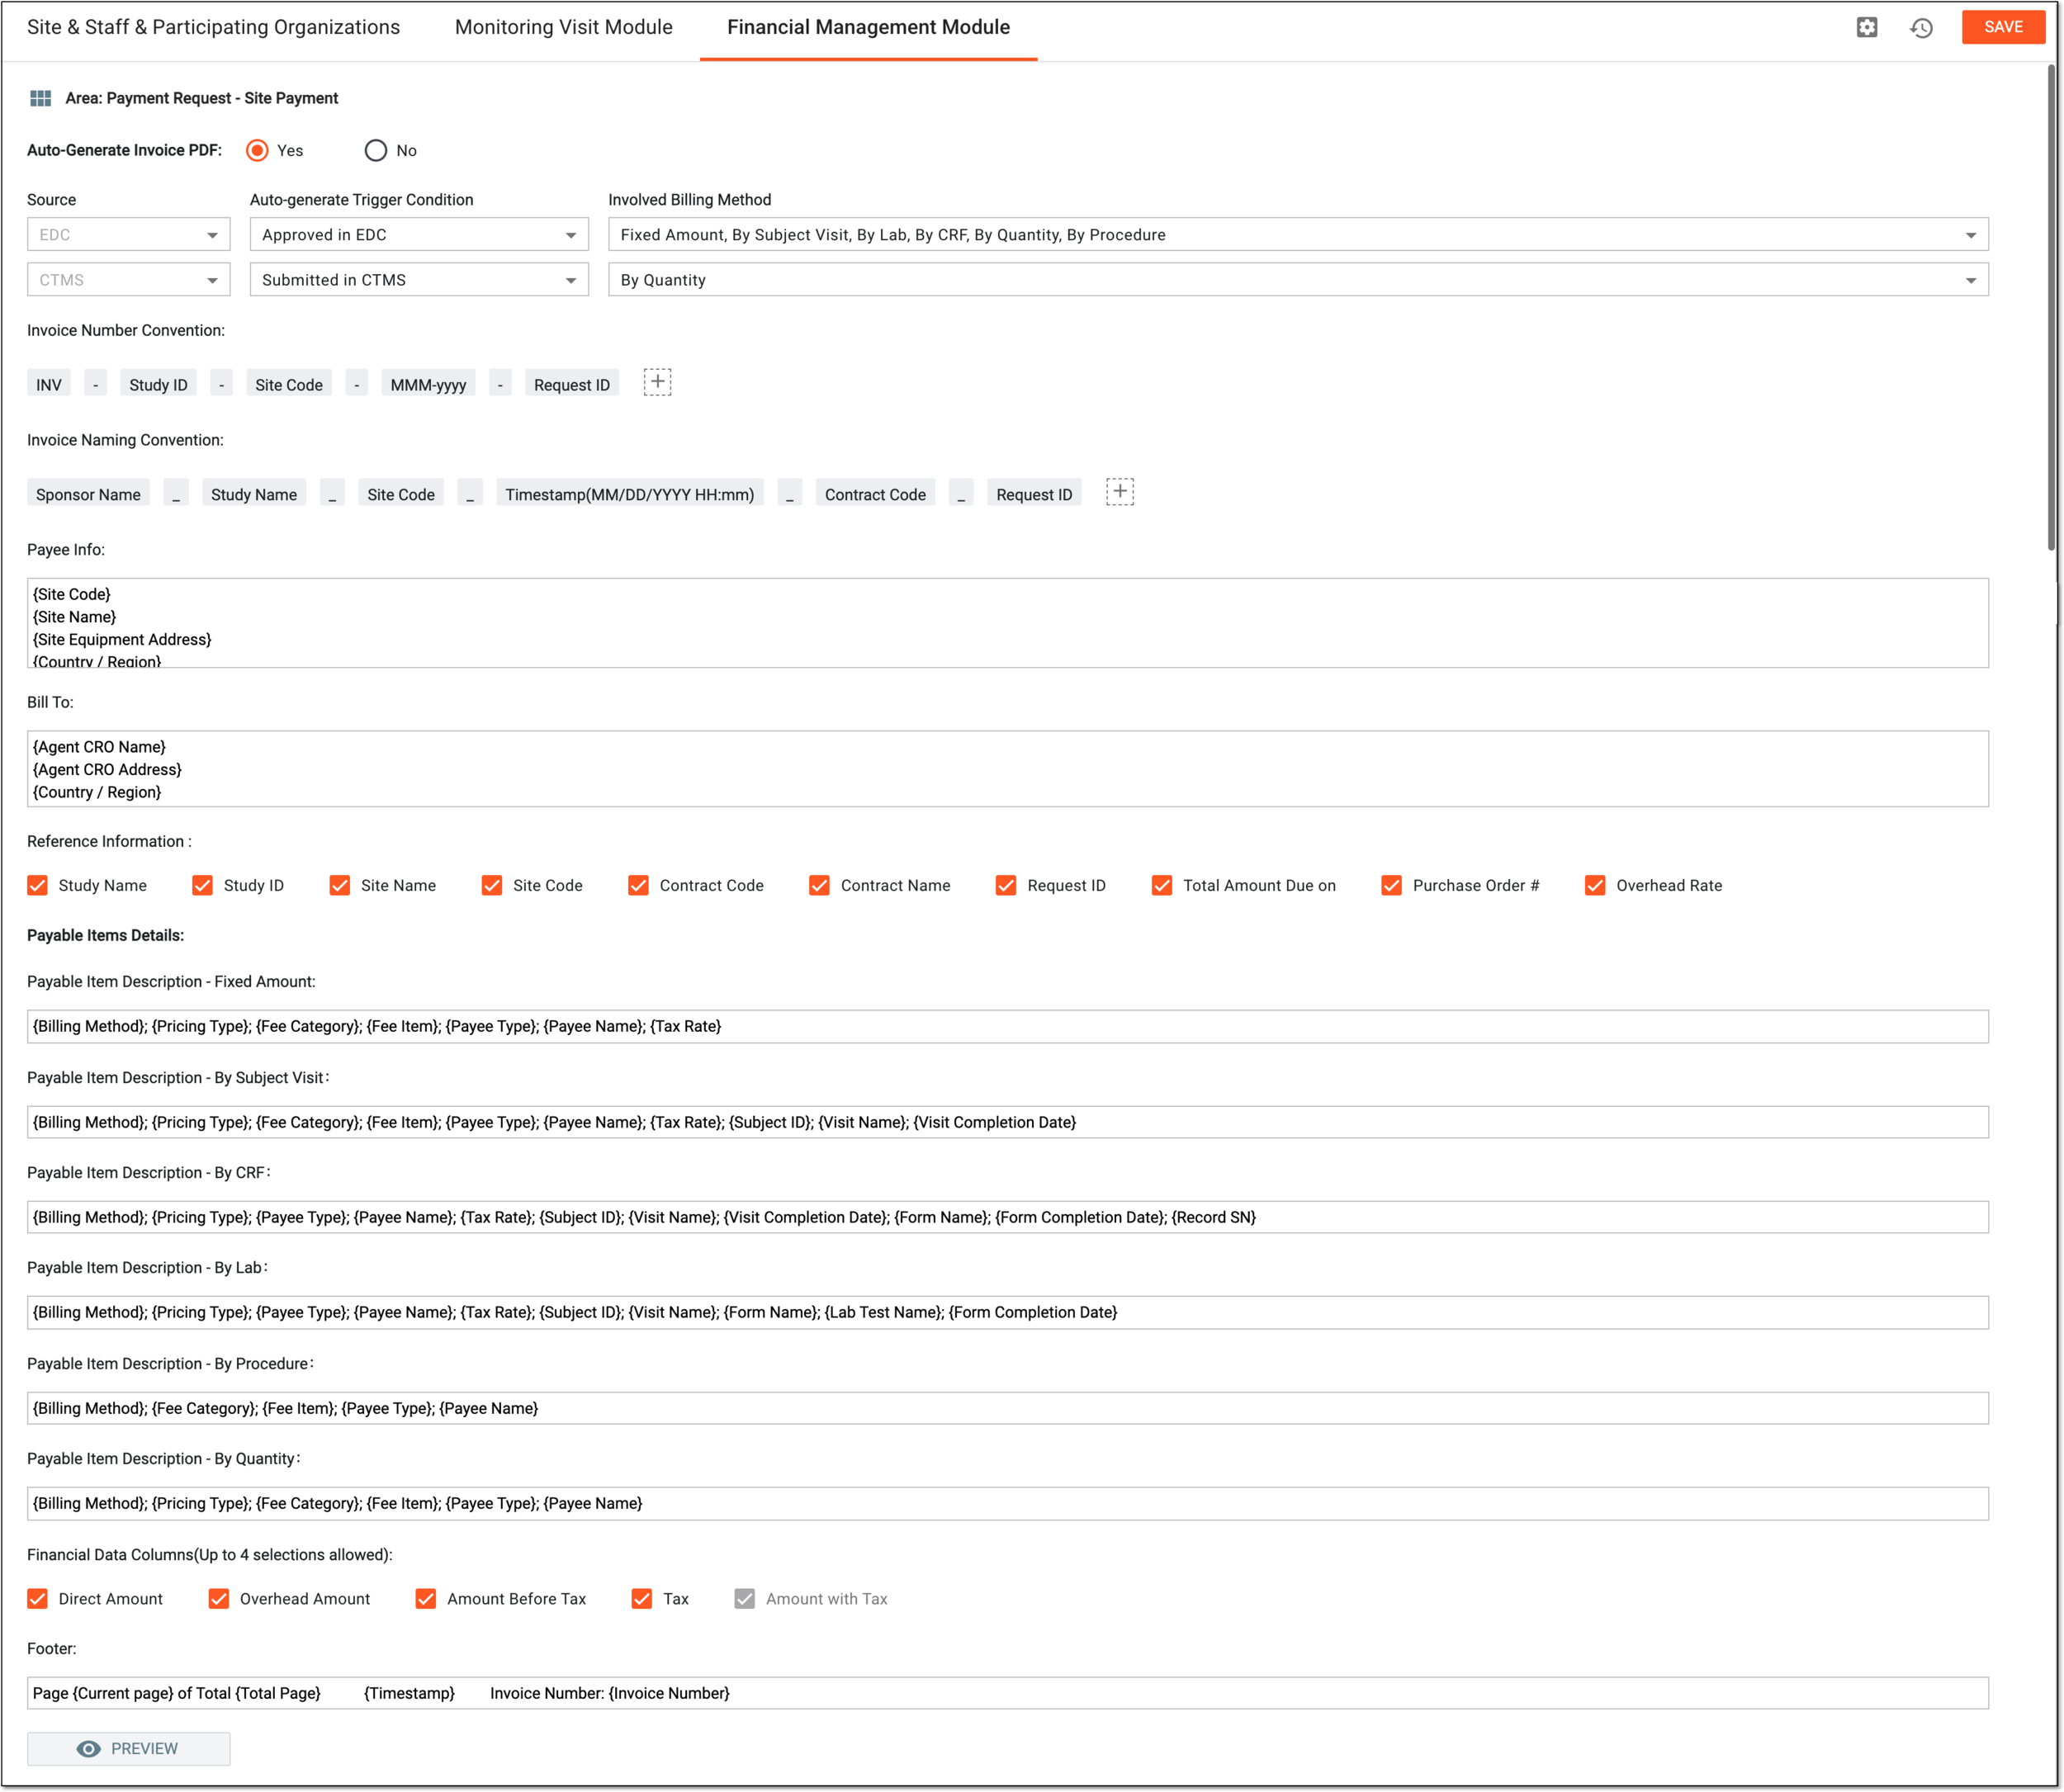The height and width of the screenshot is (1792, 2064).
Task: Click the Timestamp(MM/DD/YYYY HH:mm) chip
Action: [x=630, y=494]
